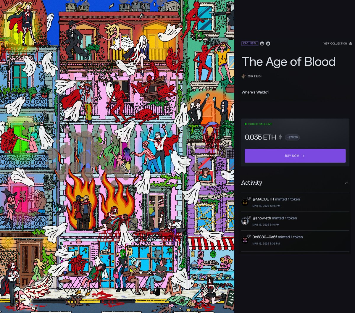Open the @MACBETH profile link

pyautogui.click(x=263, y=199)
